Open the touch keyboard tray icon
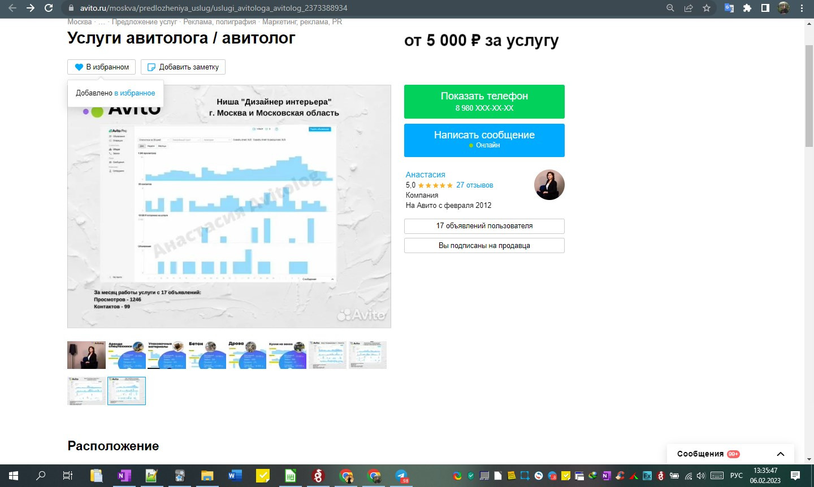This screenshot has height=487, width=814. (x=717, y=476)
